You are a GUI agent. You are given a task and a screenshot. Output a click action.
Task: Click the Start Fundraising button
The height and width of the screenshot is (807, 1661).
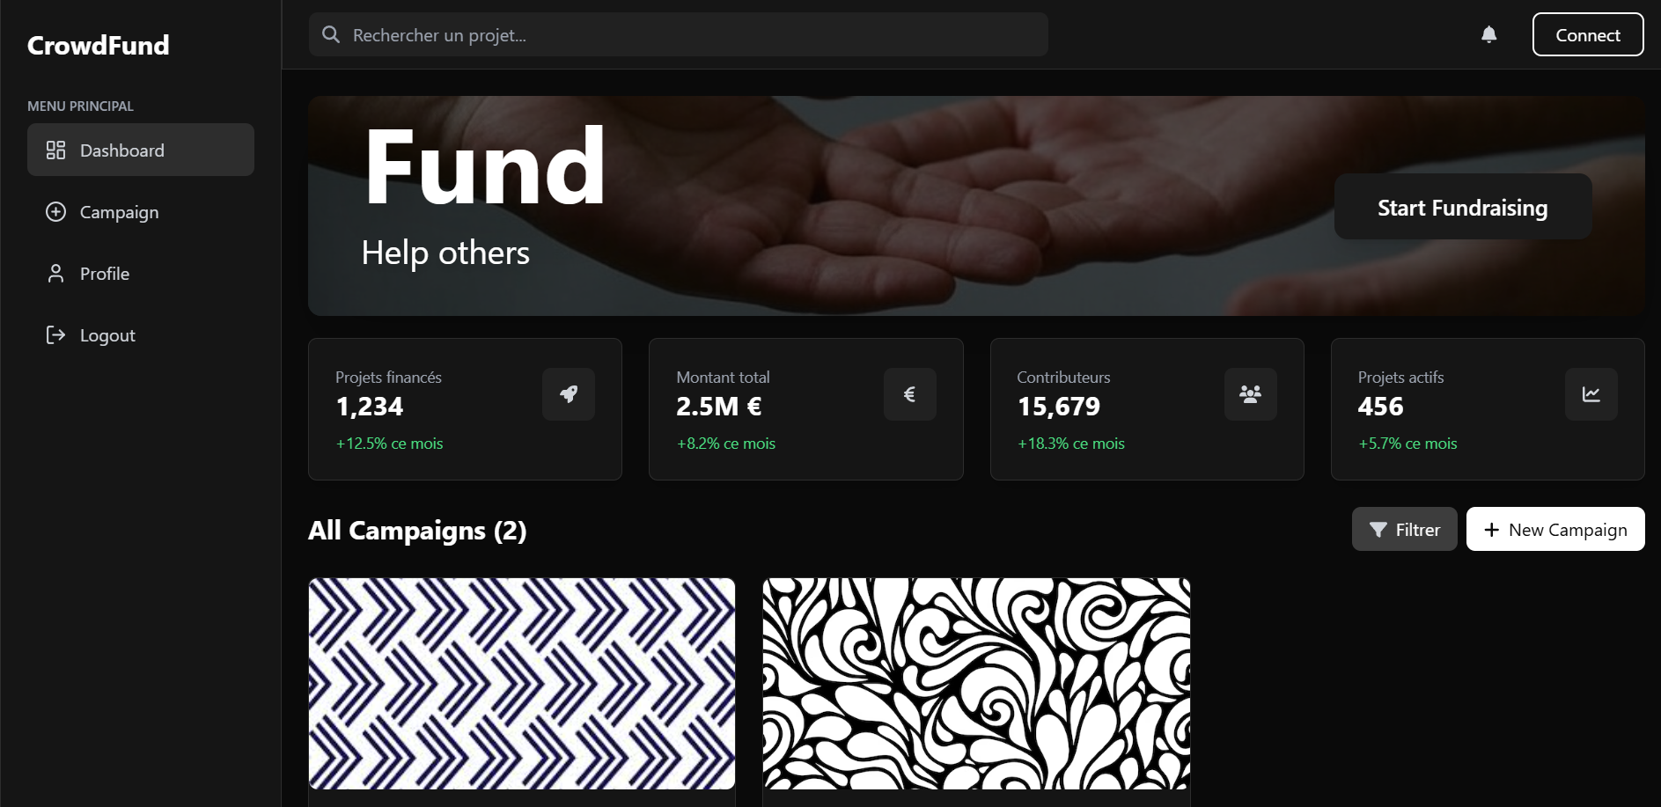tap(1463, 207)
